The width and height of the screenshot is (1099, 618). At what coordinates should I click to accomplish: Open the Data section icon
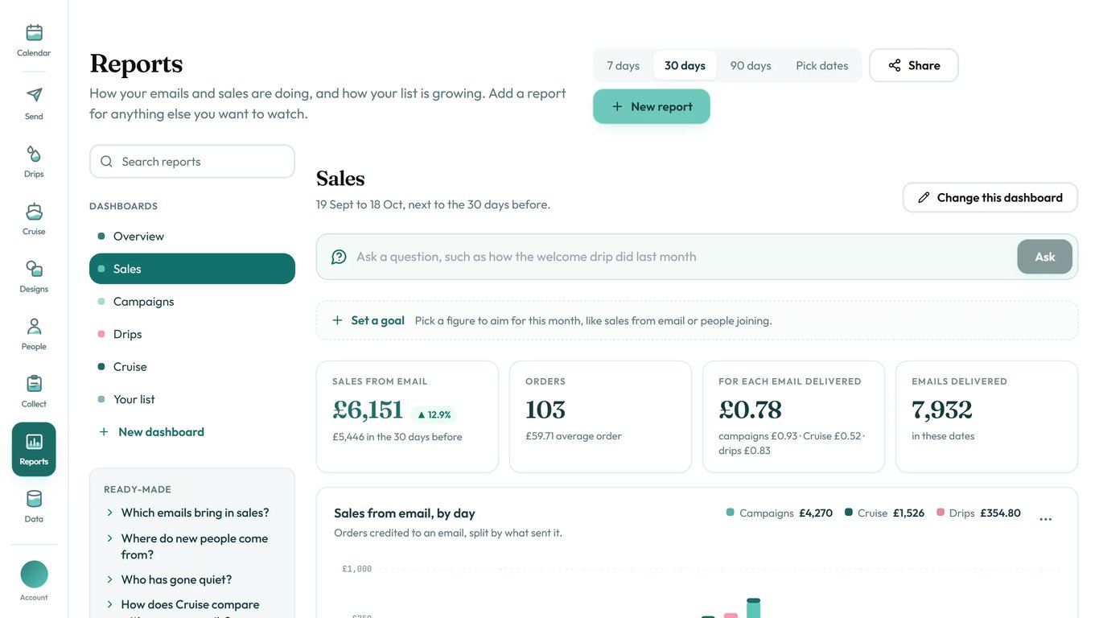tap(34, 506)
